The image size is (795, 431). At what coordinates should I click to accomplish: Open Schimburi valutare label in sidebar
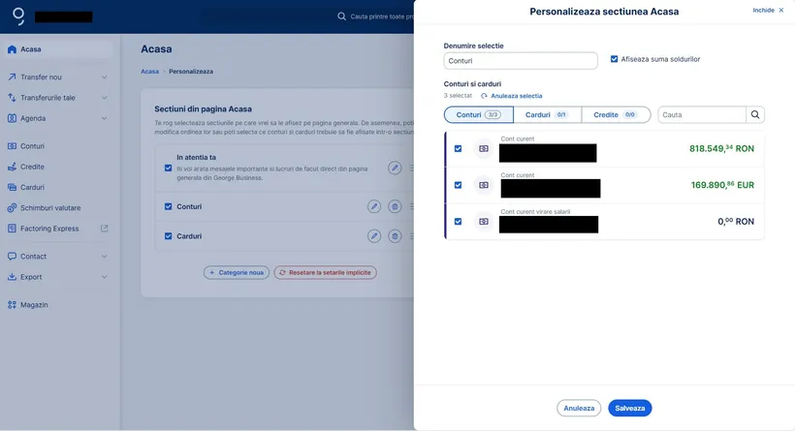point(50,207)
